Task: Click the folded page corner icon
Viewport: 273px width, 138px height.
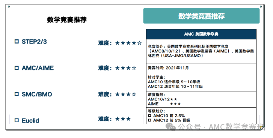Action: pos(262,128)
